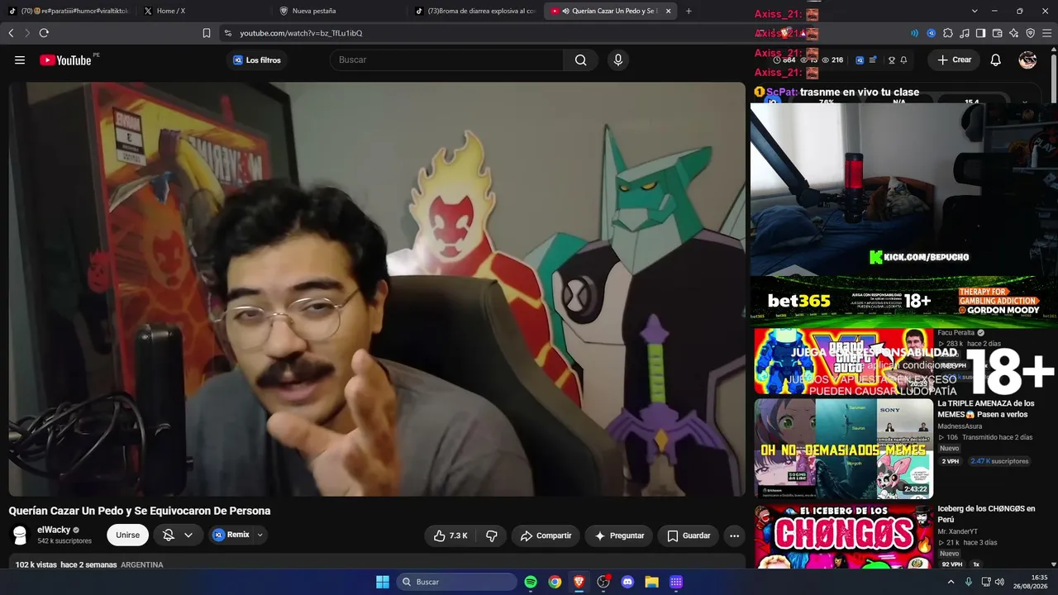Open the elWacky channel avatar
1058x595 pixels.
tap(20, 535)
